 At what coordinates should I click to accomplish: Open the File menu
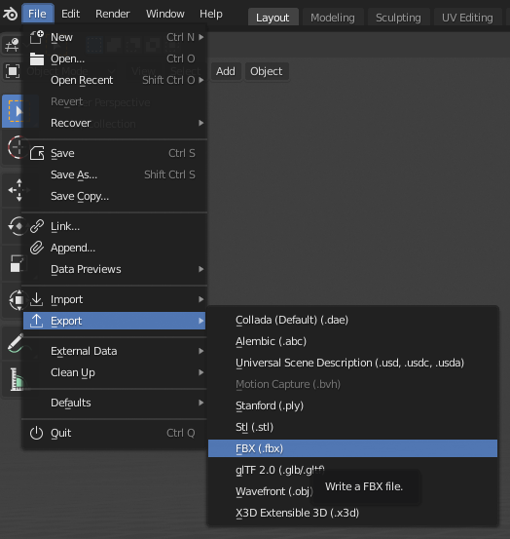click(37, 14)
